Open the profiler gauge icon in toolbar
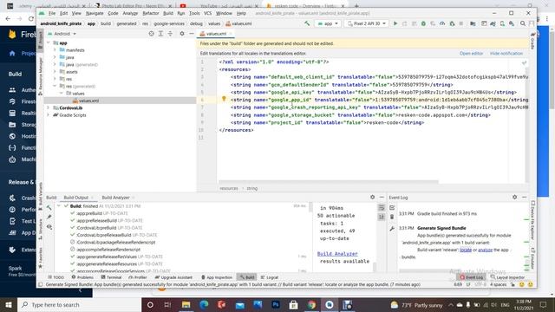The width and height of the screenshot is (555, 312). point(442,23)
